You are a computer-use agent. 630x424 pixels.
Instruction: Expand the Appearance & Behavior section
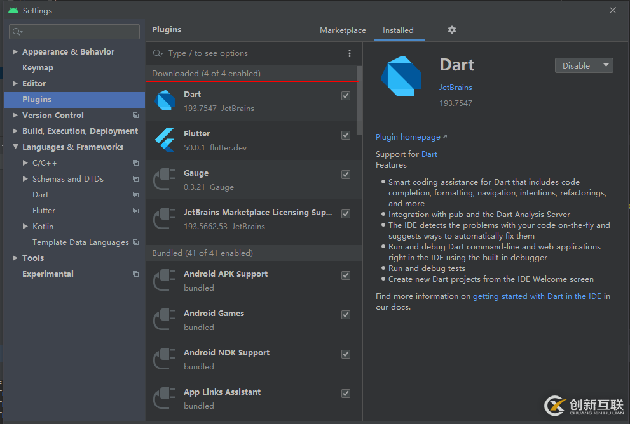(15, 52)
